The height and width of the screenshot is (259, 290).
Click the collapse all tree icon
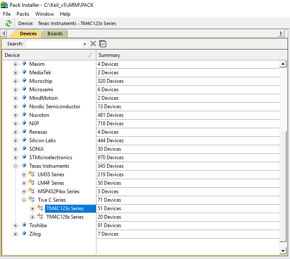point(103,44)
